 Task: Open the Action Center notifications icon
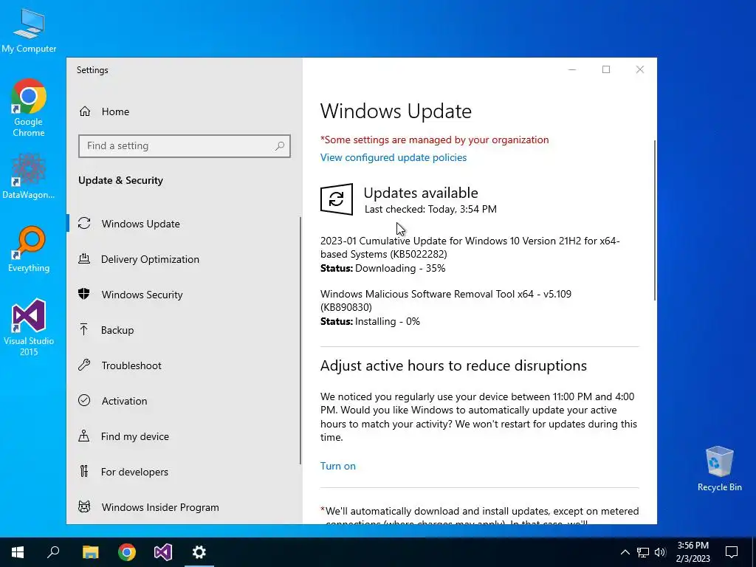[x=732, y=552]
